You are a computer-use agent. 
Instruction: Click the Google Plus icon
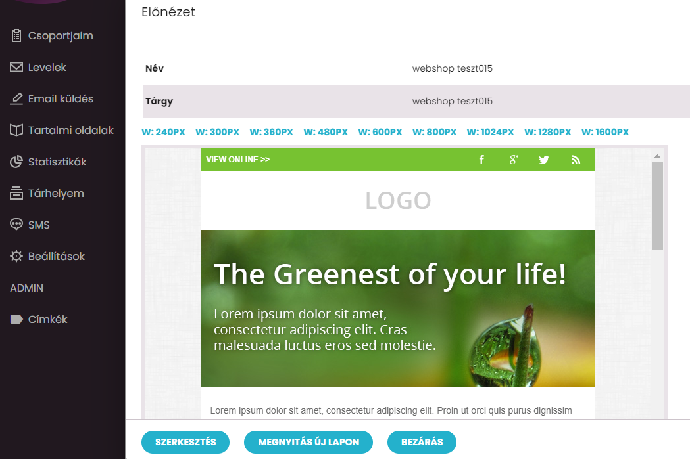pos(514,160)
